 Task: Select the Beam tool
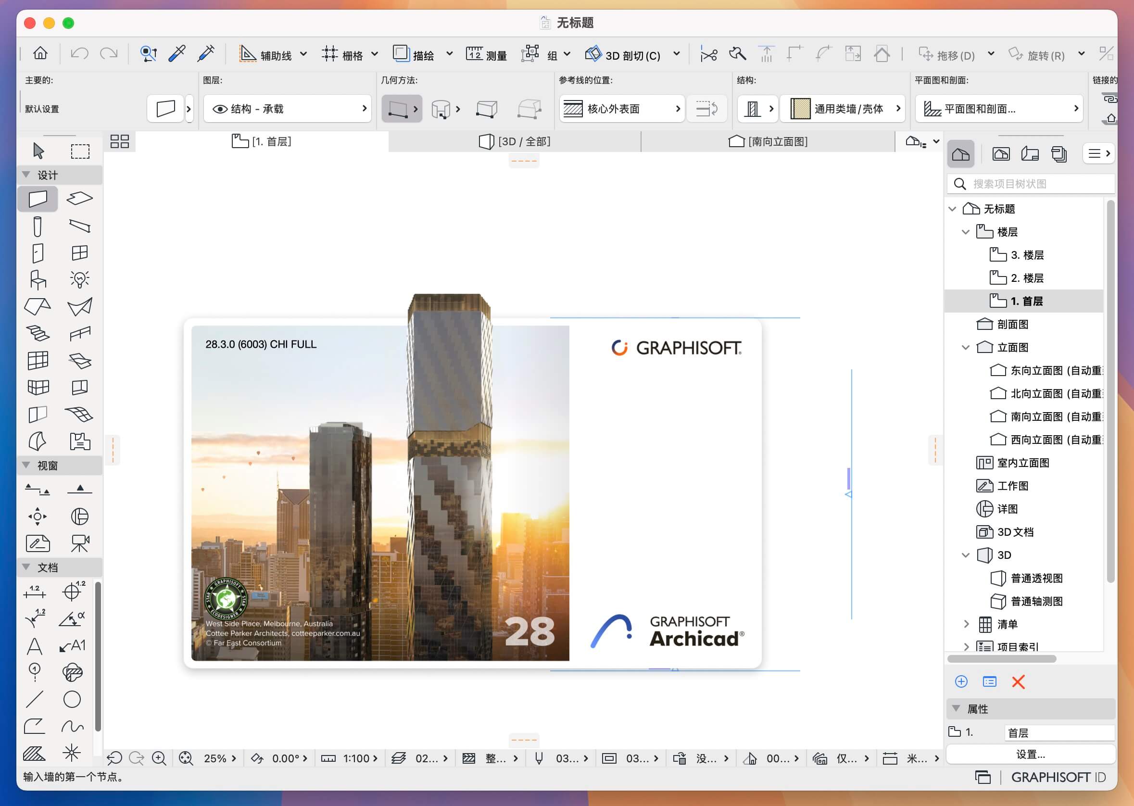79,226
